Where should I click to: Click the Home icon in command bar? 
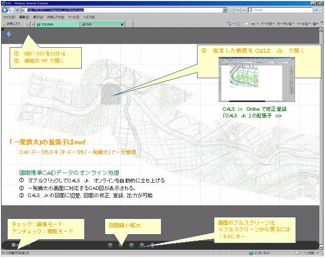pos(229,24)
